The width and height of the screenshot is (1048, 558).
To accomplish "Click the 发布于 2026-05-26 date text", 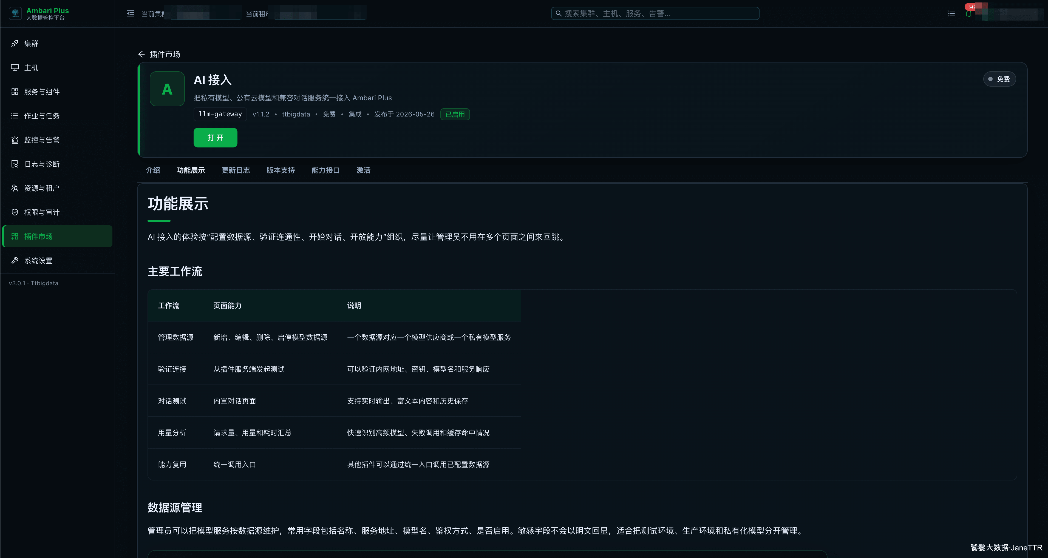I will point(404,114).
